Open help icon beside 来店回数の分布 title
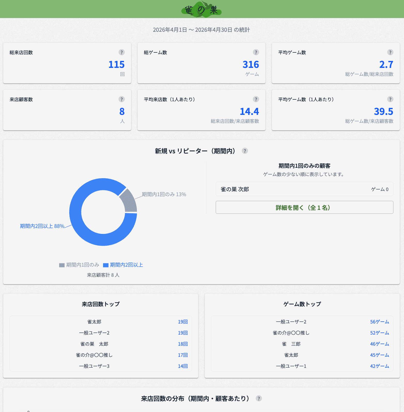The image size is (404, 412). pyautogui.click(x=259, y=398)
